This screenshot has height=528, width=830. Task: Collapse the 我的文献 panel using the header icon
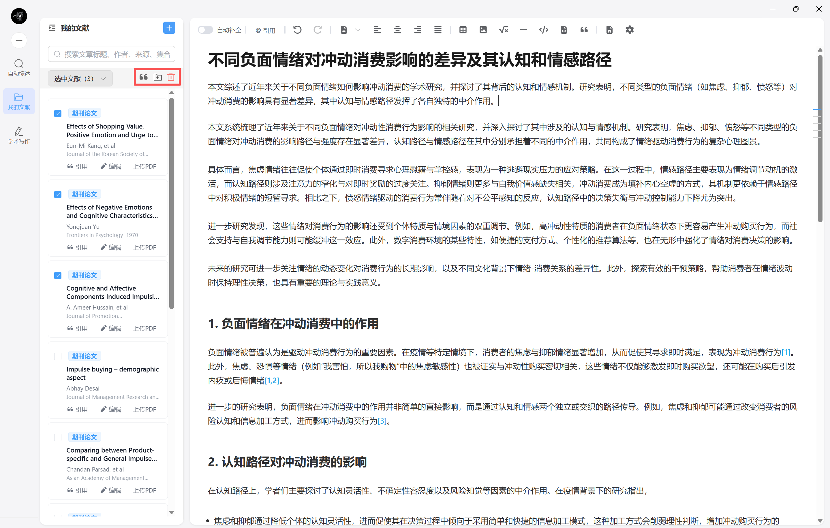(x=52, y=28)
